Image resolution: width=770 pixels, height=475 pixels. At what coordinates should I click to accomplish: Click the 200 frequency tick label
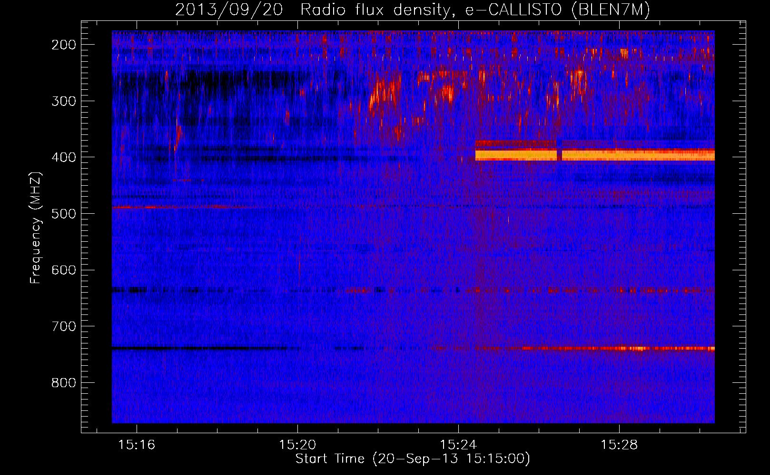click(x=63, y=45)
